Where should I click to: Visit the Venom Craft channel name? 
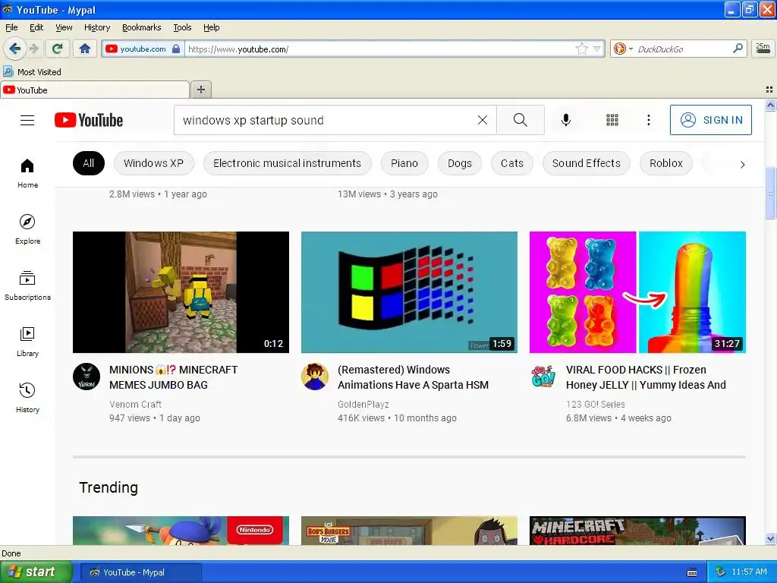[x=135, y=404]
